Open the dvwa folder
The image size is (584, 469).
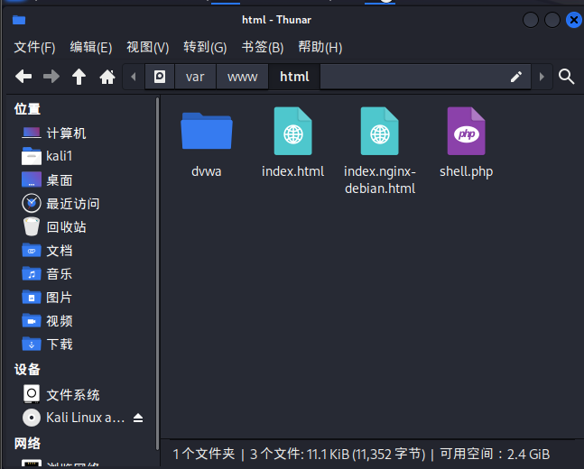(207, 143)
